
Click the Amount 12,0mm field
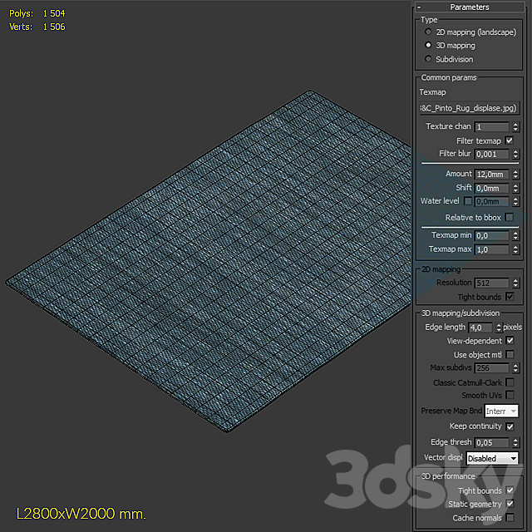point(491,175)
